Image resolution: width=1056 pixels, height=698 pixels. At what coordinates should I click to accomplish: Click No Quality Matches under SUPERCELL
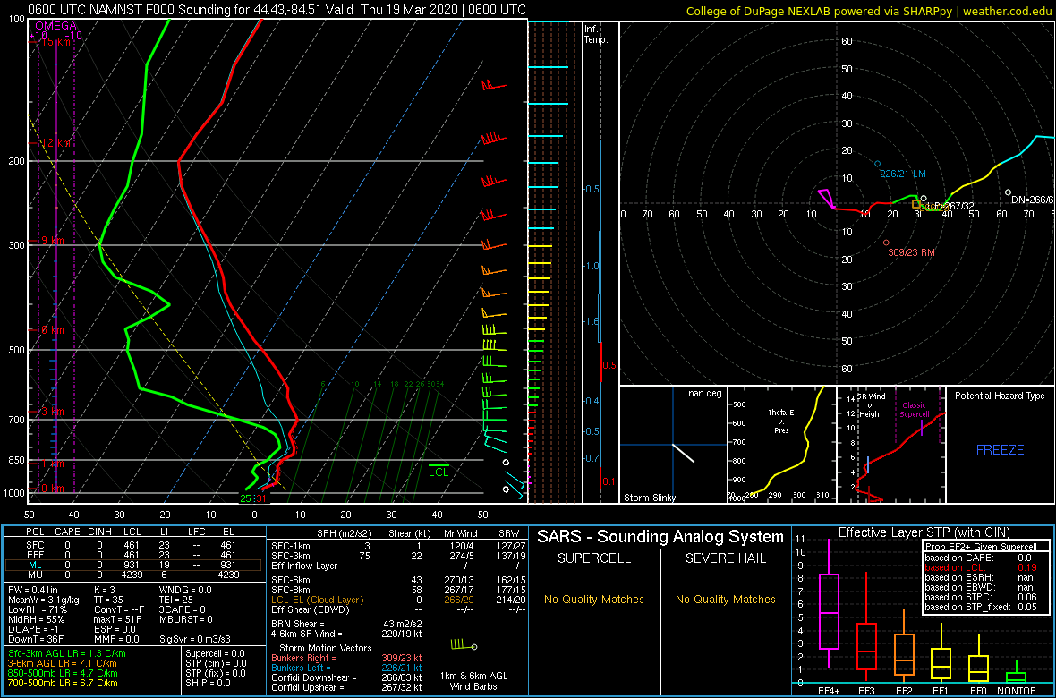[x=594, y=599]
